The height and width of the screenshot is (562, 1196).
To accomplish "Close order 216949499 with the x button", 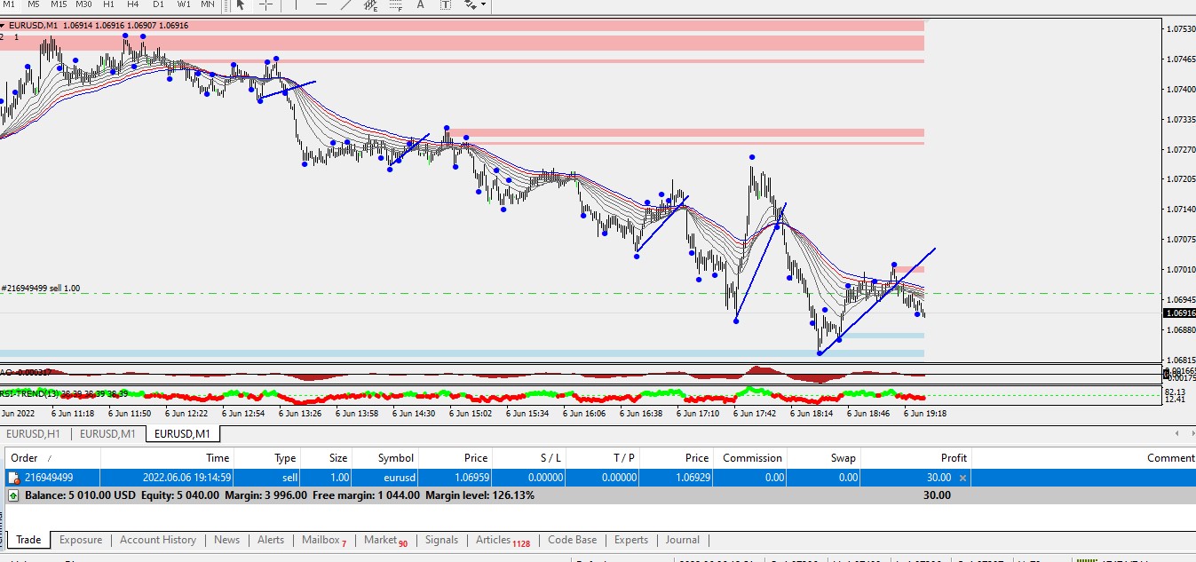I will click(963, 478).
